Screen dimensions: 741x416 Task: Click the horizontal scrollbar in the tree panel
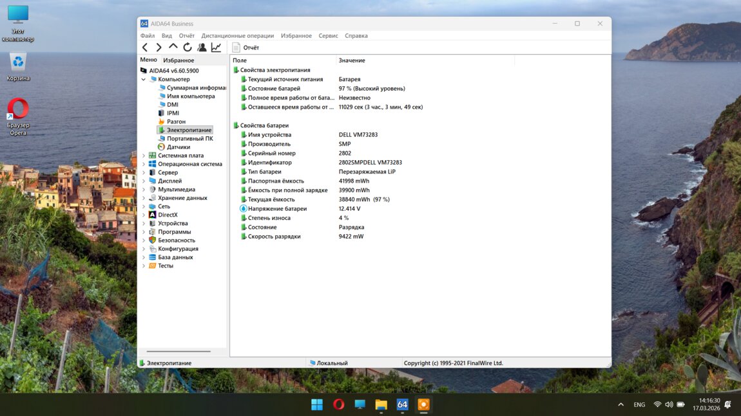tap(178, 352)
